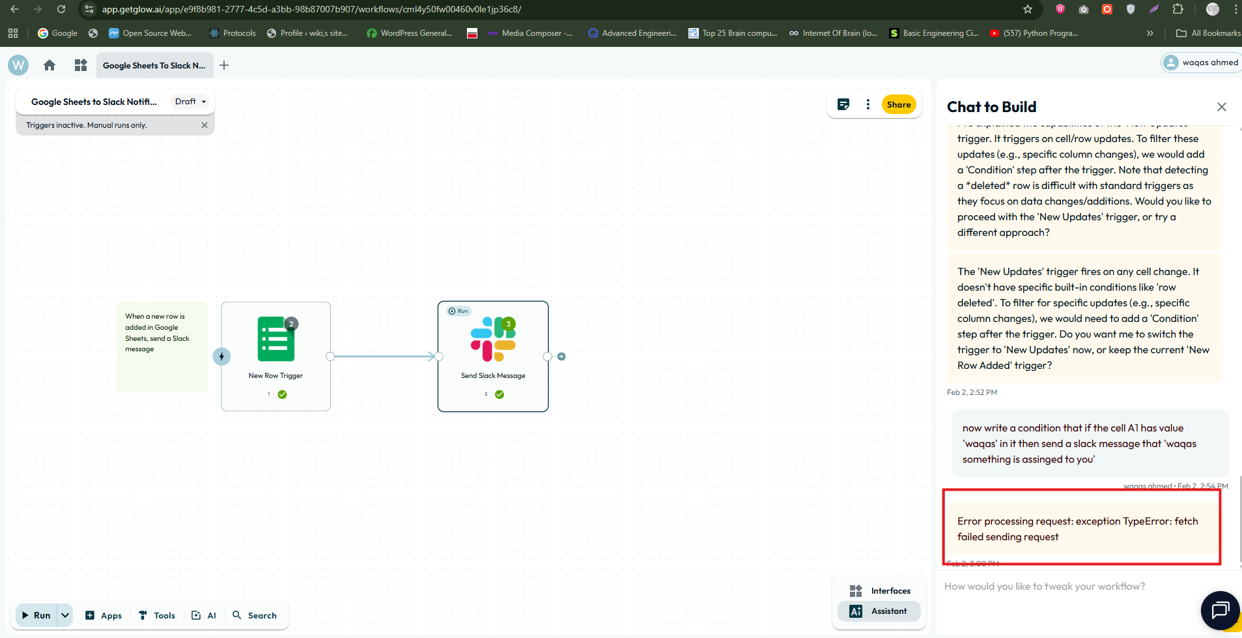Click the Share button
Image resolution: width=1242 pixels, height=638 pixels.
(x=898, y=104)
